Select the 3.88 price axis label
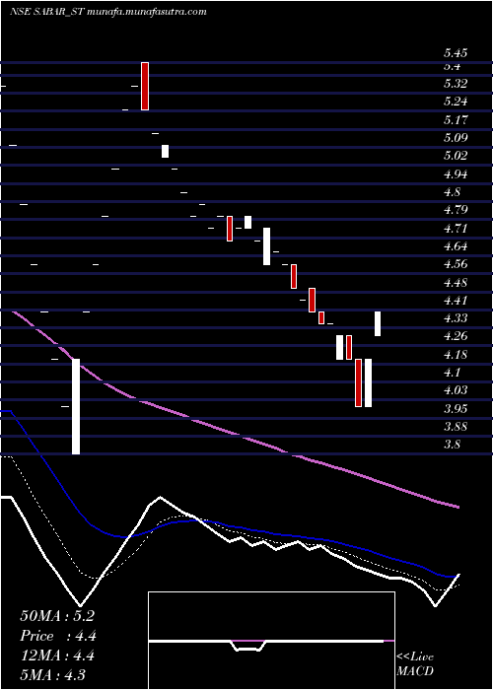Viewport: 493px width, 690px height. coord(456,427)
